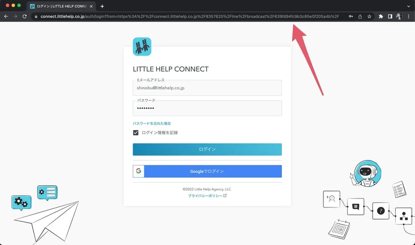Expand the tab search chevron

[x=408, y=6]
